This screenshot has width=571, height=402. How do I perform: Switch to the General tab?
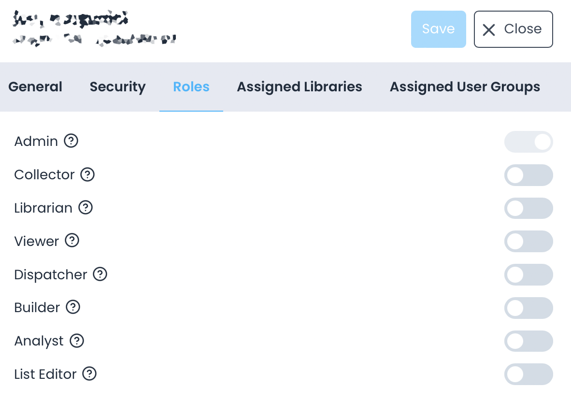point(35,86)
